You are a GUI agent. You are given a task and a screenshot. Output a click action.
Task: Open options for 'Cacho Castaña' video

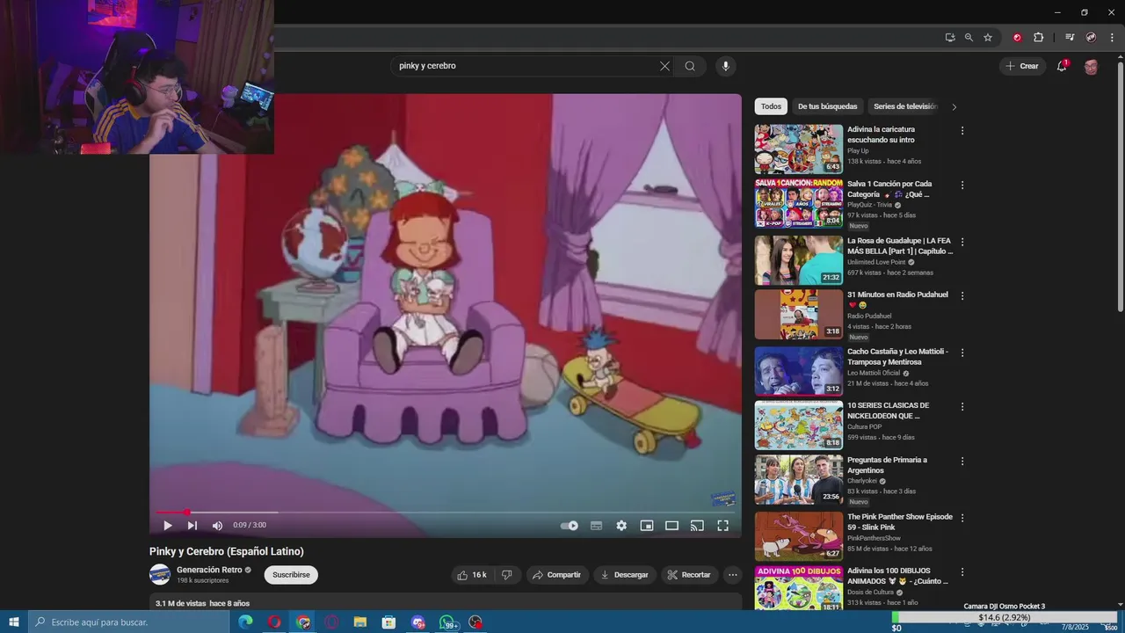tap(962, 353)
